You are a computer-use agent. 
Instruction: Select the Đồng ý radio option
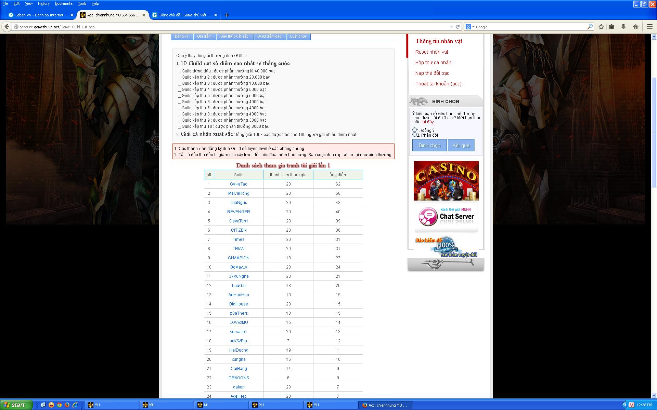[x=414, y=130]
